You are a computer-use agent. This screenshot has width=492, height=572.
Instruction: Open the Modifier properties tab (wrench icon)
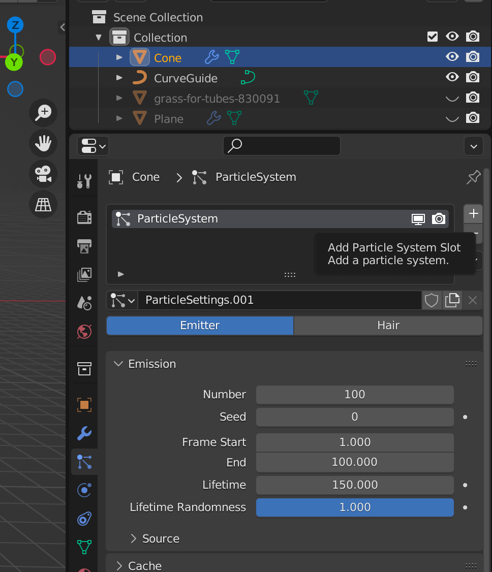(x=84, y=433)
